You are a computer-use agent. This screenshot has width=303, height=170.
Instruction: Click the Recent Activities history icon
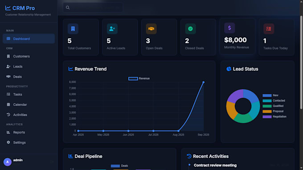(x=189, y=156)
